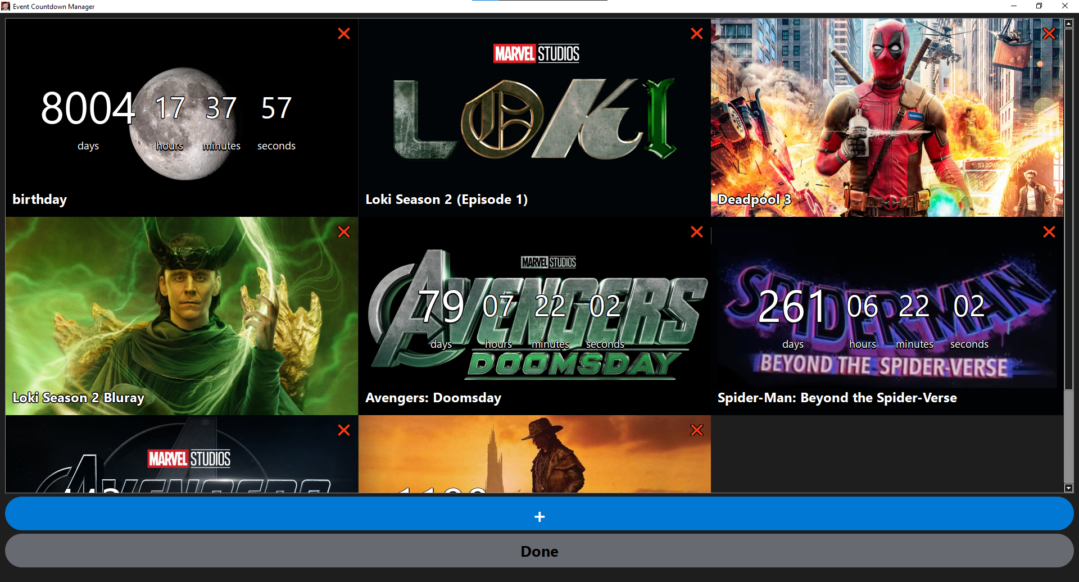
Task: Click the 261 days value on Spider-Man card
Action: pyautogui.click(x=792, y=306)
